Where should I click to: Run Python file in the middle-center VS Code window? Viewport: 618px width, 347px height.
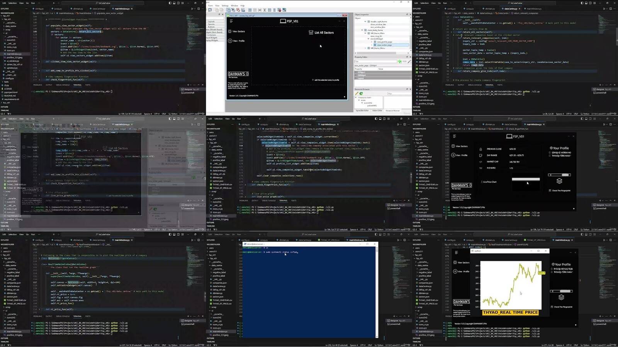click(x=398, y=124)
